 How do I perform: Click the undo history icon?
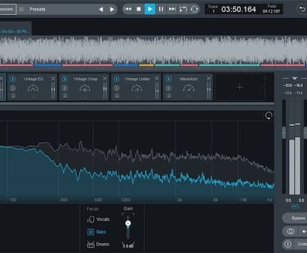(x=302, y=9)
